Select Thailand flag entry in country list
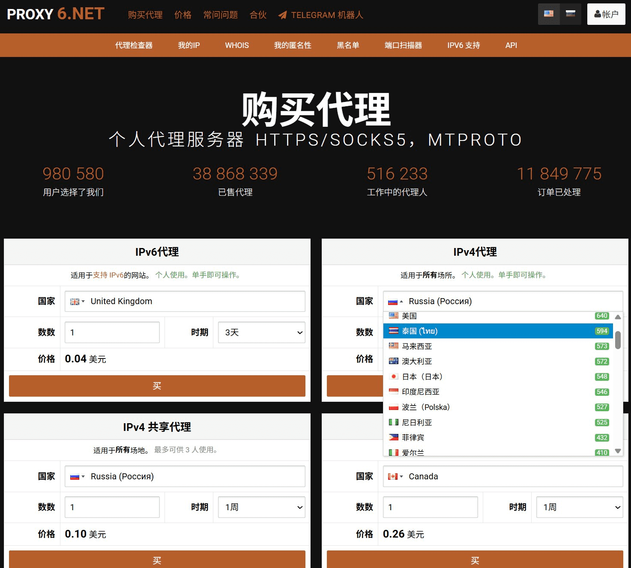The height and width of the screenshot is (568, 631). point(498,331)
